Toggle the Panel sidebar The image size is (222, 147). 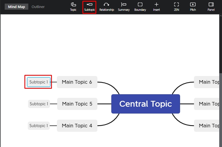[x=211, y=7]
